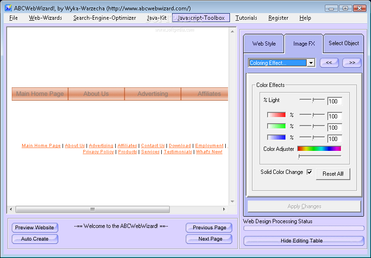
Task: Open the Help menu
Action: [305, 18]
